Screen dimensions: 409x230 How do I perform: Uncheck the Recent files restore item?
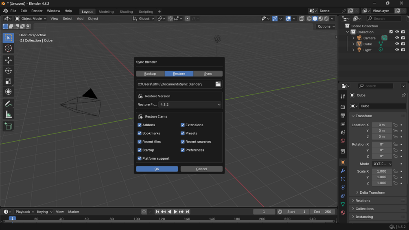coord(140,142)
